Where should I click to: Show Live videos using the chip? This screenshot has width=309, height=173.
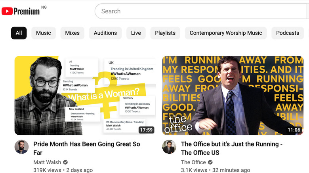pos(136,33)
